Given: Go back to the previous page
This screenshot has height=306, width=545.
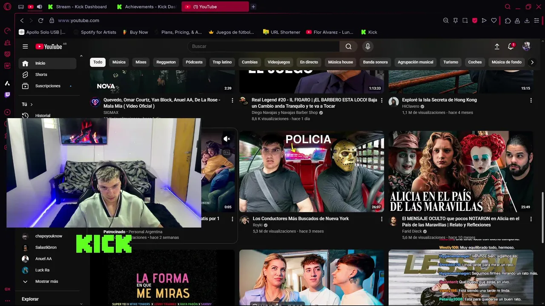Looking at the screenshot, I should (22, 20).
